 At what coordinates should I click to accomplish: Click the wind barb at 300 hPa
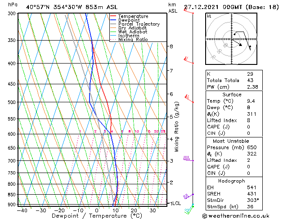point(189,11)
